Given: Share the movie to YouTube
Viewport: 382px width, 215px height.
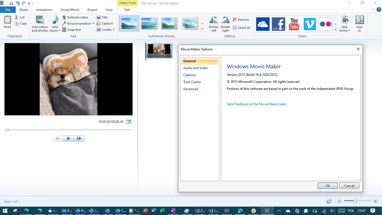Looking at the screenshot, I should 294,24.
